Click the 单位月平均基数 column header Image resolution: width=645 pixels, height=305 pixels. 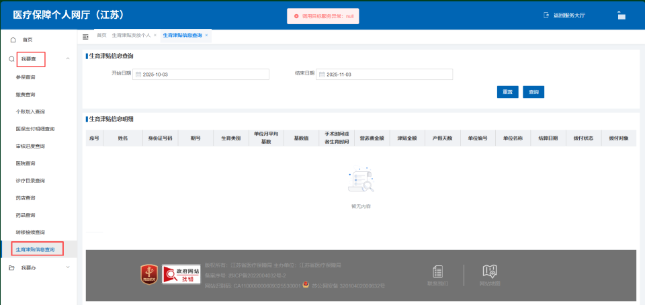pyautogui.click(x=266, y=138)
